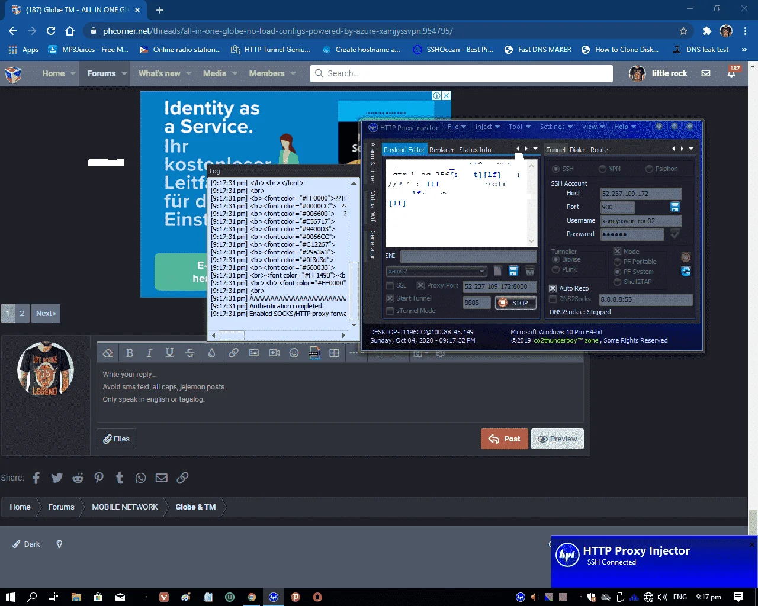Click the Post reply button
The image size is (758, 606).
504,439
